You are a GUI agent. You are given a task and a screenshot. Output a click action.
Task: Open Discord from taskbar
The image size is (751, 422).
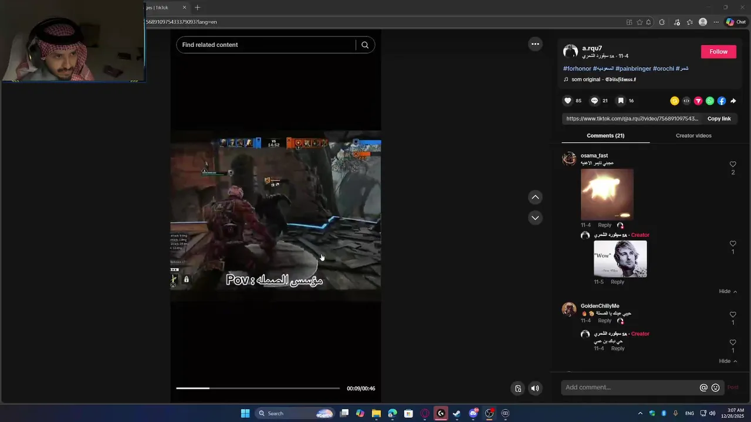coord(473,413)
